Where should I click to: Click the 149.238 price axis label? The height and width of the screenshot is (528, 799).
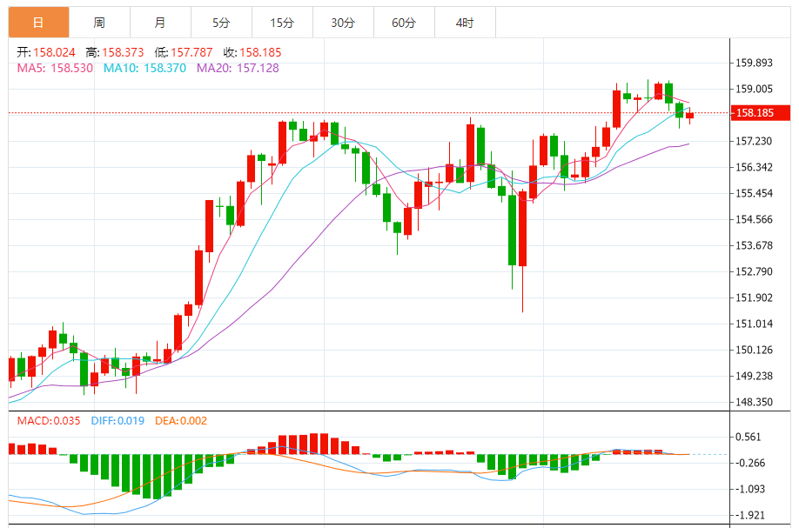pos(754,376)
